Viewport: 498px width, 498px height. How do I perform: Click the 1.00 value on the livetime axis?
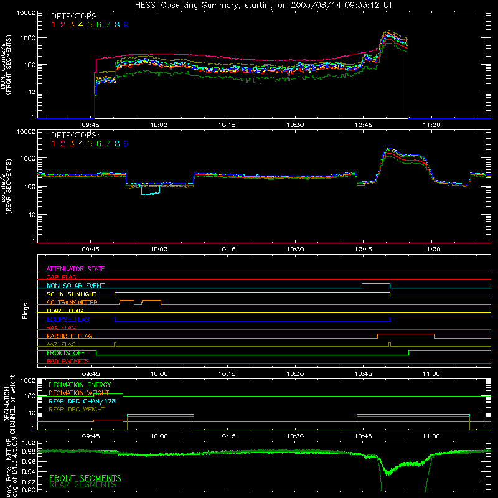(x=29, y=443)
